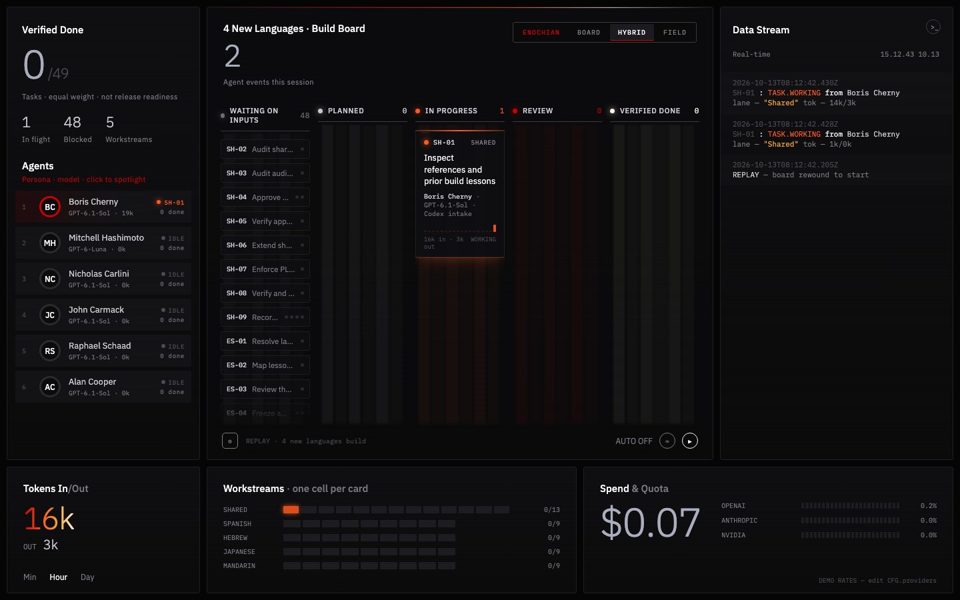Open waiting card ES-02 Map lesso...
The height and width of the screenshot is (600, 960).
click(x=265, y=365)
